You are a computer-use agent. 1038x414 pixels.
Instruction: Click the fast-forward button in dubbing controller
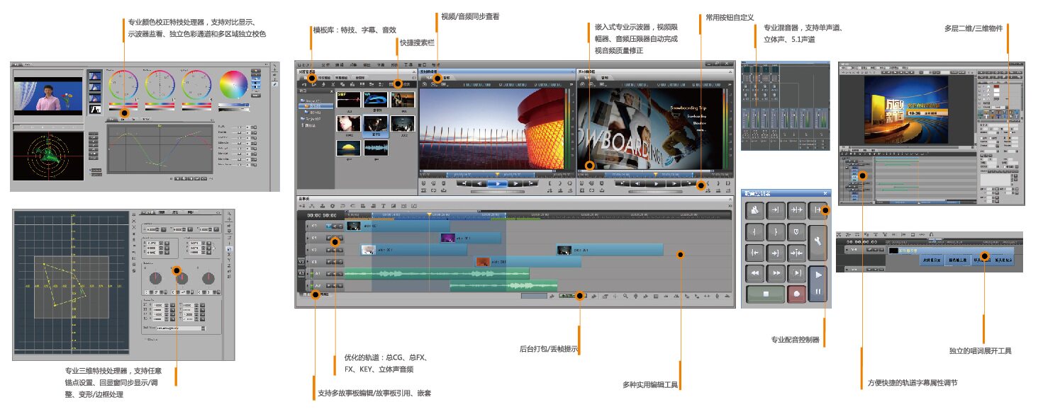776,273
